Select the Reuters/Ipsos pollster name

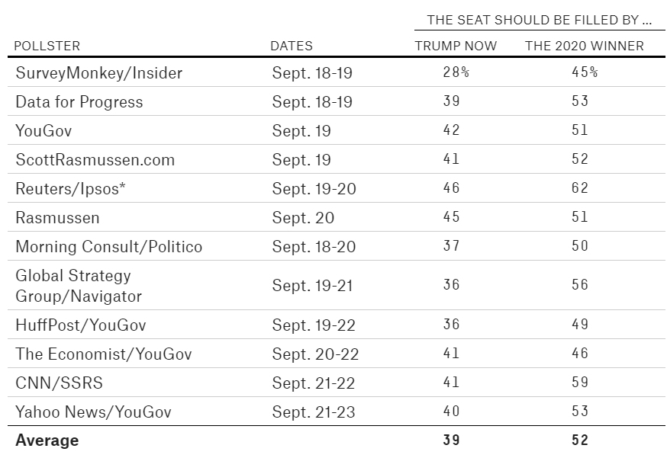(x=70, y=188)
